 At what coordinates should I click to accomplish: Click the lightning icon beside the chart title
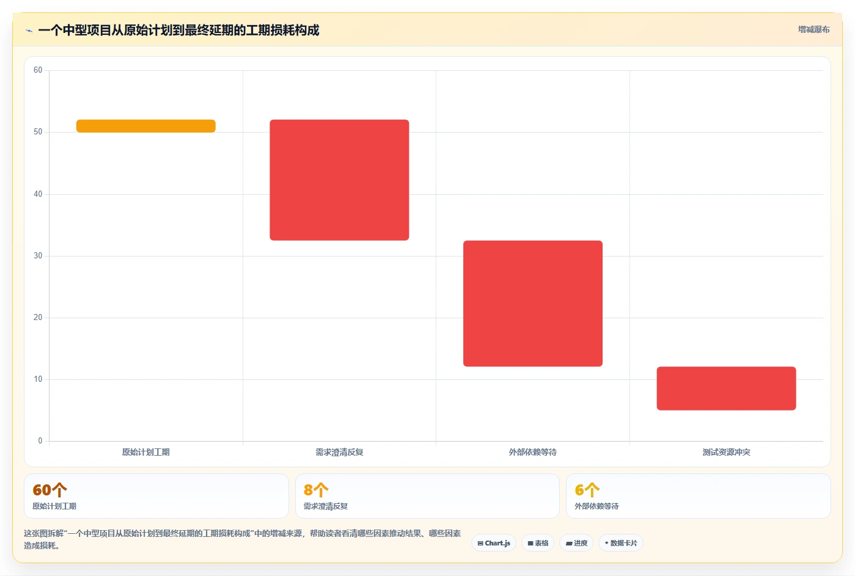(x=29, y=31)
